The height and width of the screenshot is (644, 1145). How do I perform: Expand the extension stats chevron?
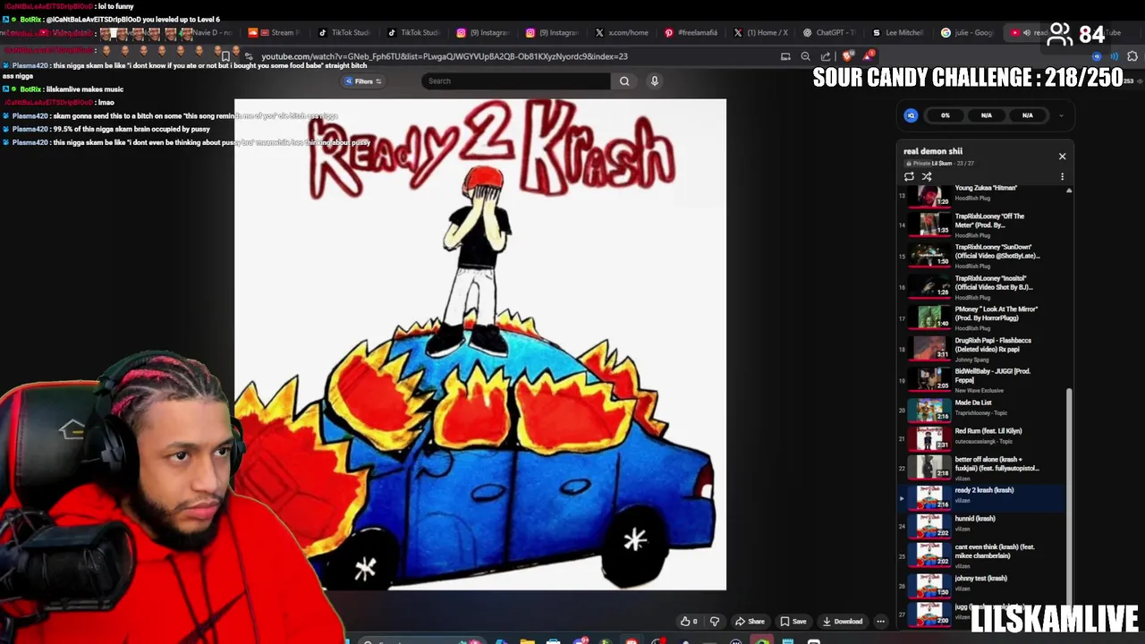(1061, 115)
